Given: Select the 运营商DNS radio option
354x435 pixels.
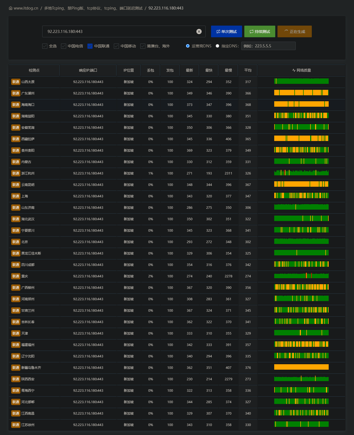Looking at the screenshot, I should pos(188,46).
